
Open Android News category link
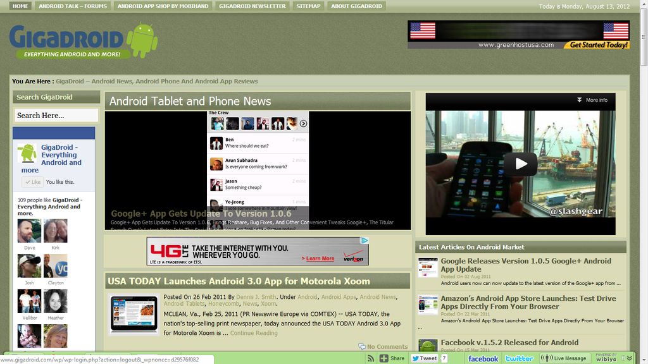pos(378,297)
